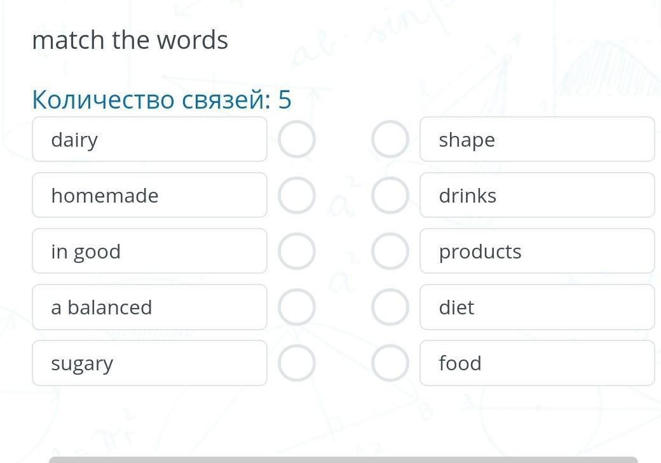Click the homemade word box
Viewport: 661px width, 463px height.
point(149,195)
